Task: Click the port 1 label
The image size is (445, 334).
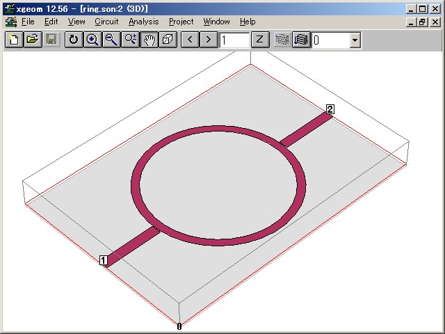Action: click(104, 260)
